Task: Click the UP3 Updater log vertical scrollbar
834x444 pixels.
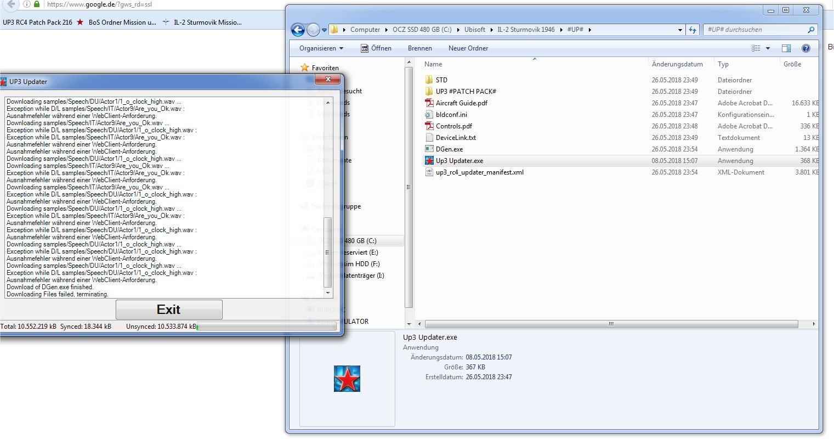Action: tap(328, 198)
